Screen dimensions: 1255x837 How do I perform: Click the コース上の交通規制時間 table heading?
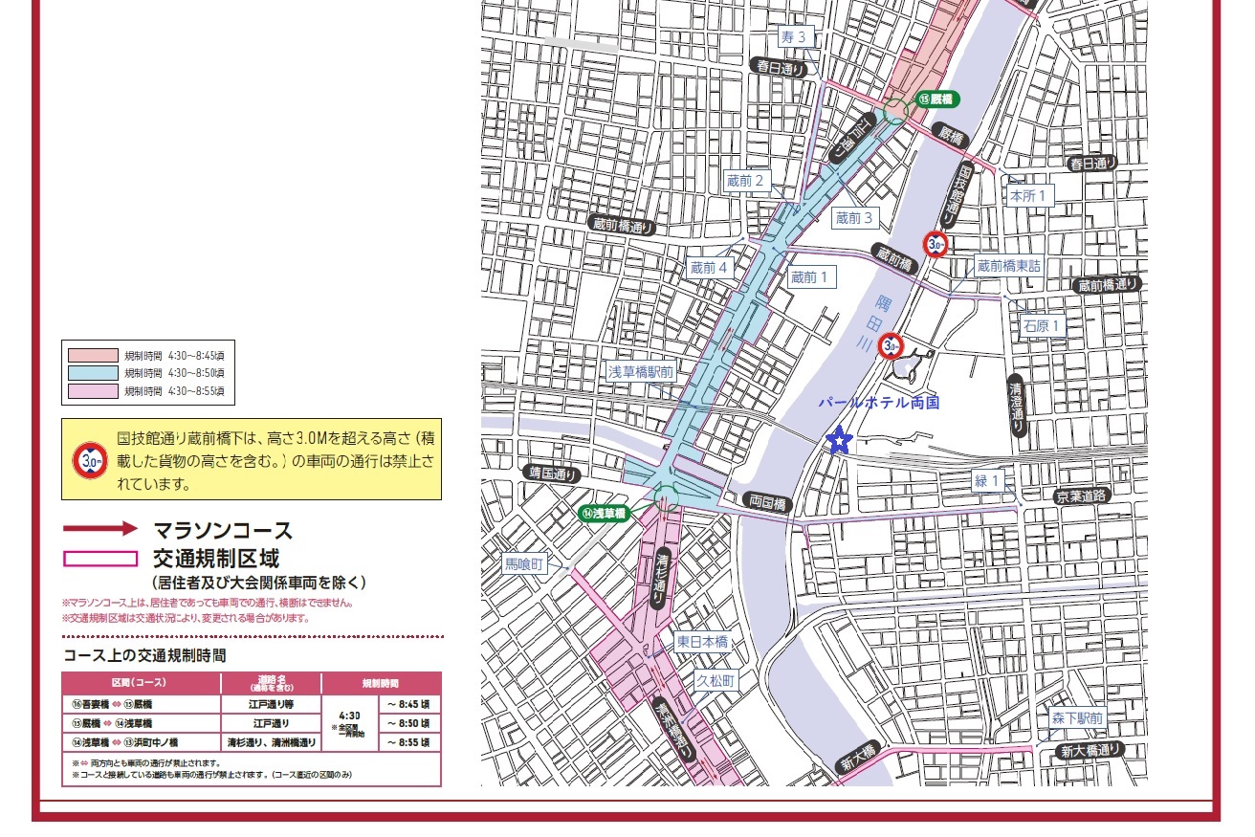pyautogui.click(x=143, y=655)
